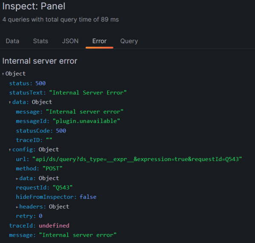This screenshot has width=255, height=243.
Task: Open the Stats tab
Action: 40,41
